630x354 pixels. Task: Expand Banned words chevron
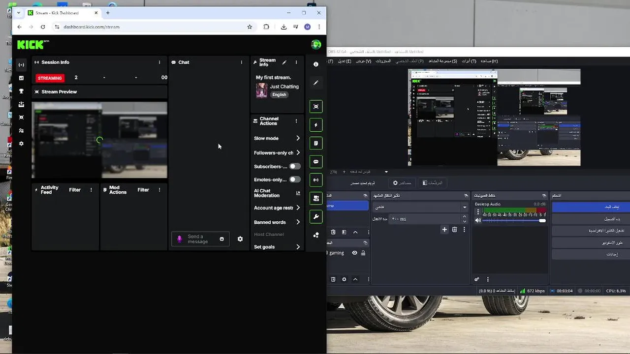pos(298,222)
